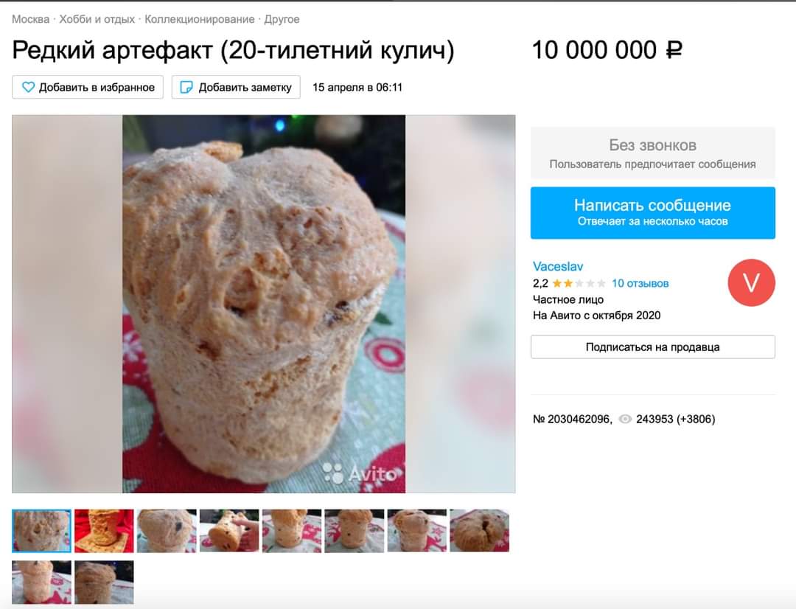796x609 pixels.
Task: Go to Москва breadcrumb
Action: [30, 19]
